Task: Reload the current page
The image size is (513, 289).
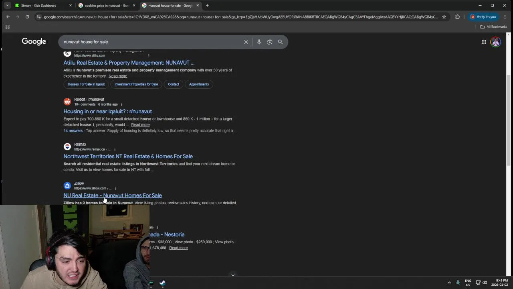Action: pyautogui.click(x=27, y=17)
